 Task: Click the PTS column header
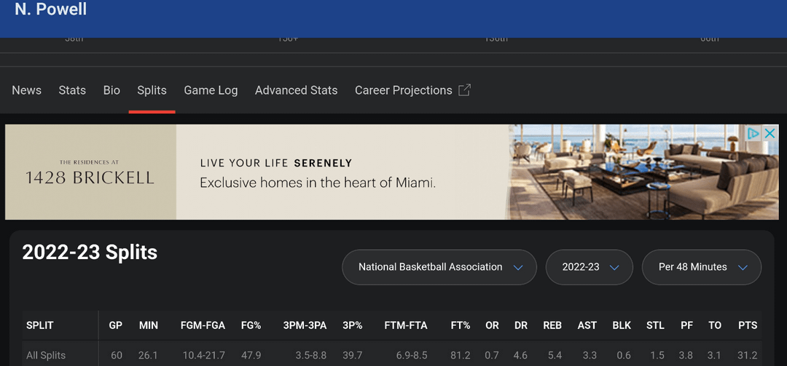click(747, 325)
